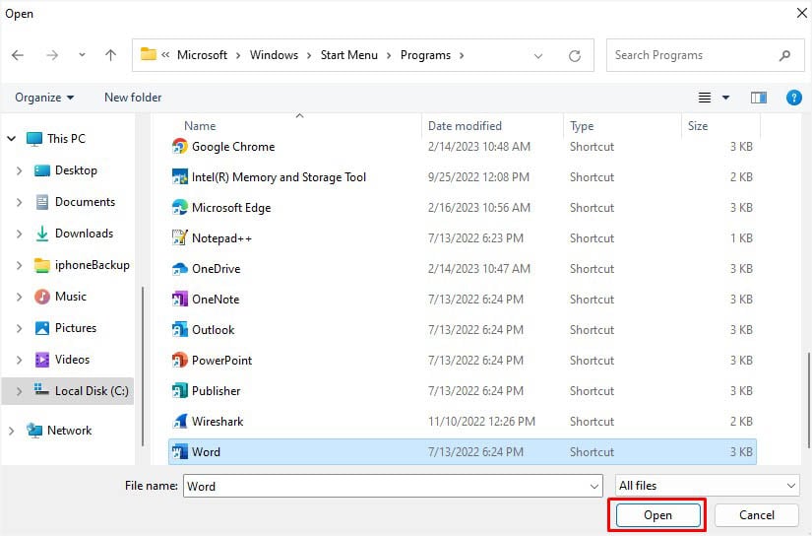Click the OneDrive cloud icon
The image size is (812, 536).
[x=180, y=269]
